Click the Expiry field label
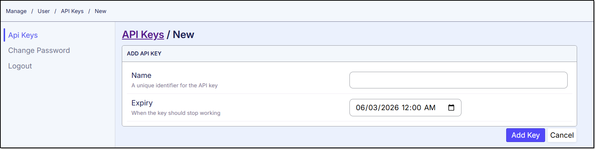596x150 pixels. point(142,103)
